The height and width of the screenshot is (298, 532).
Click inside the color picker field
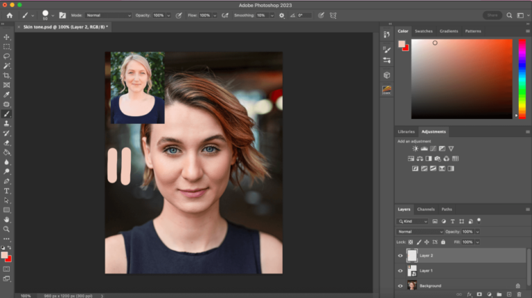click(x=462, y=79)
